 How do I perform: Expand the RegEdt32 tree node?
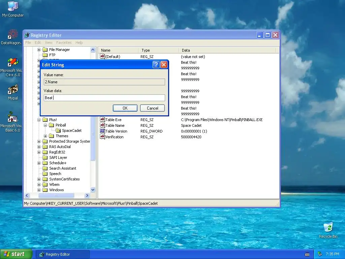(39, 152)
